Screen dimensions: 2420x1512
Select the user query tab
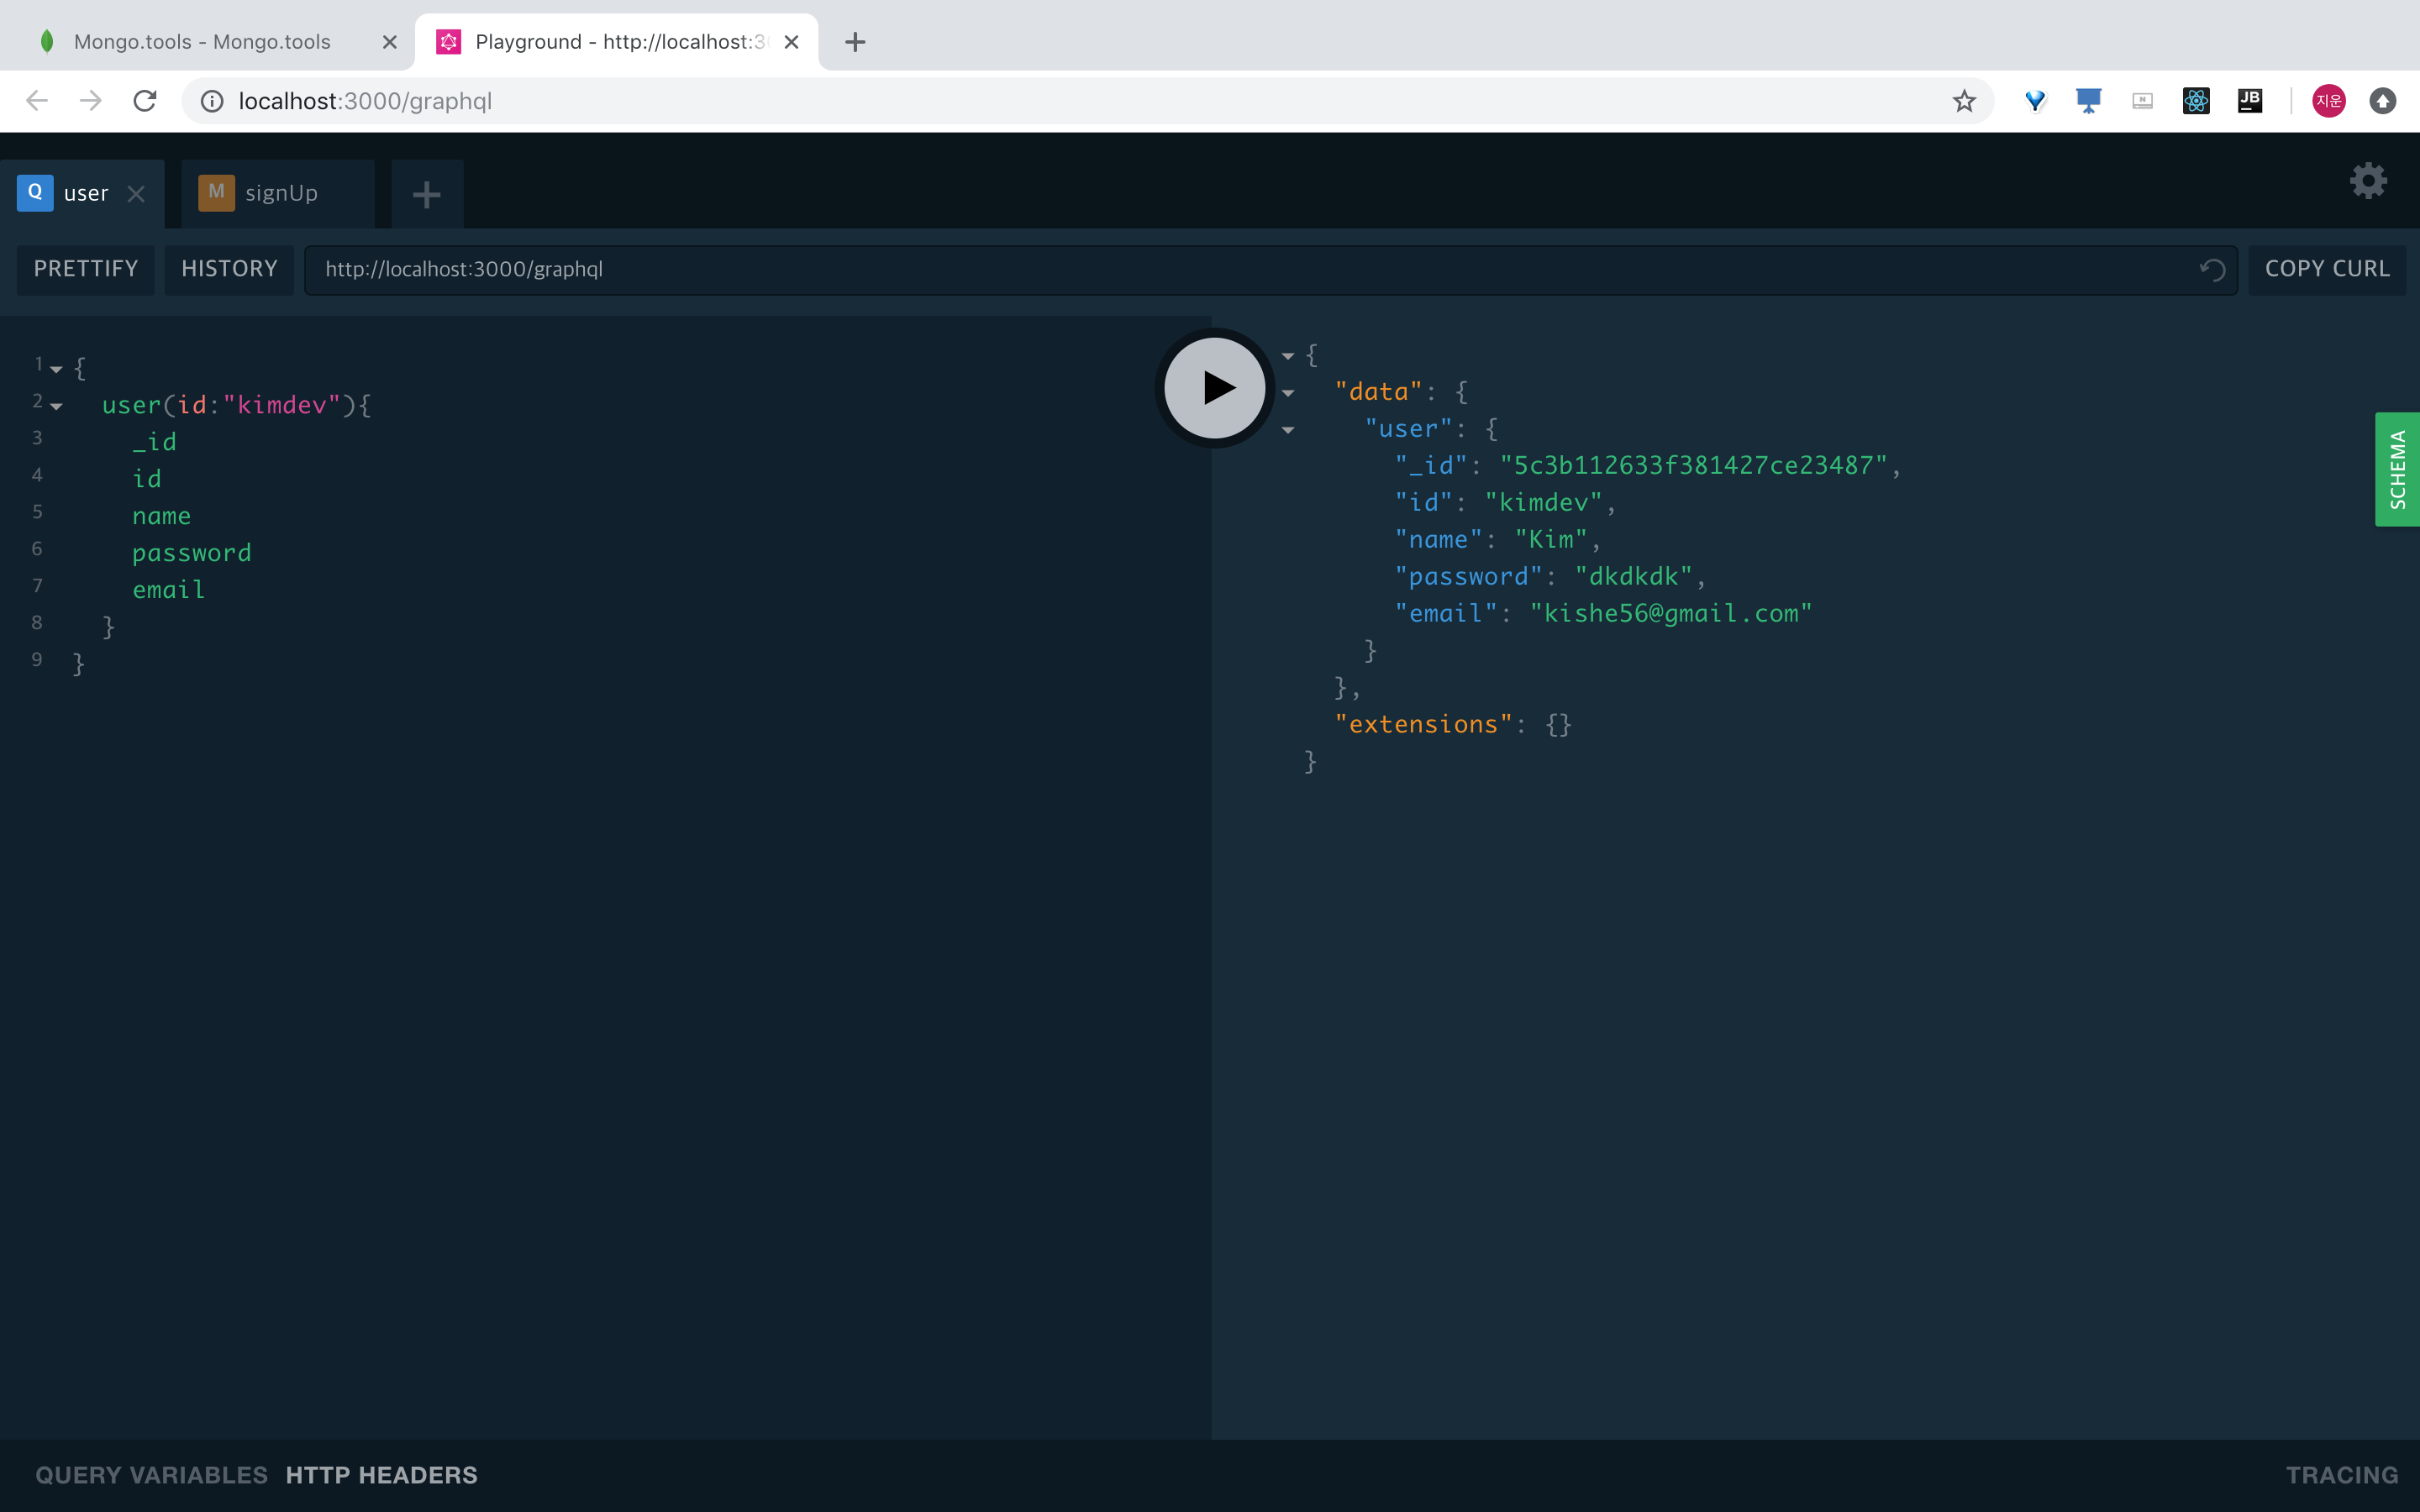[82, 194]
